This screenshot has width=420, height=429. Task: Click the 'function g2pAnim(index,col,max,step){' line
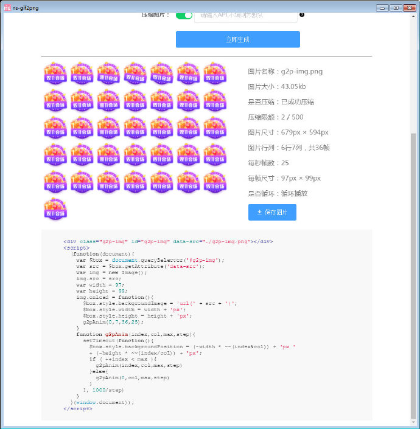point(136,334)
